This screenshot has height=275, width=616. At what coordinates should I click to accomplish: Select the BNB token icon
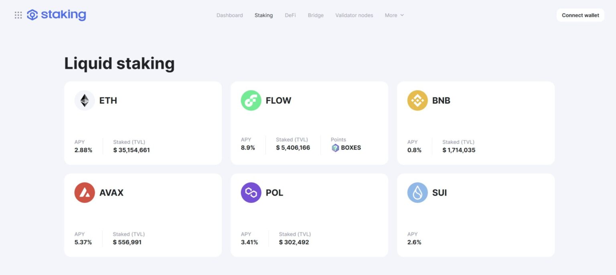click(417, 100)
